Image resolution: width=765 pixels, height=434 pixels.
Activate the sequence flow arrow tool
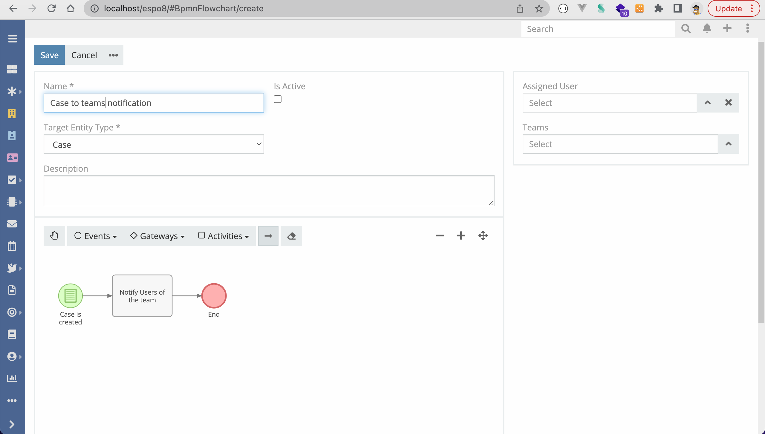click(x=268, y=236)
